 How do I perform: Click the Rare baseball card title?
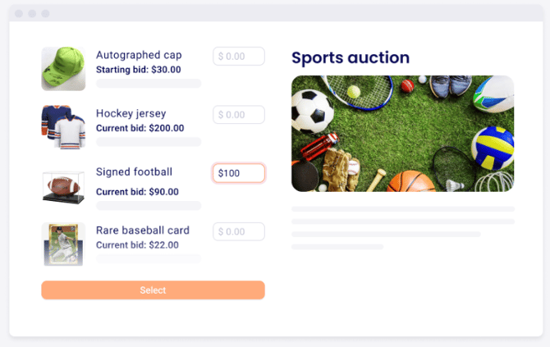(x=143, y=231)
